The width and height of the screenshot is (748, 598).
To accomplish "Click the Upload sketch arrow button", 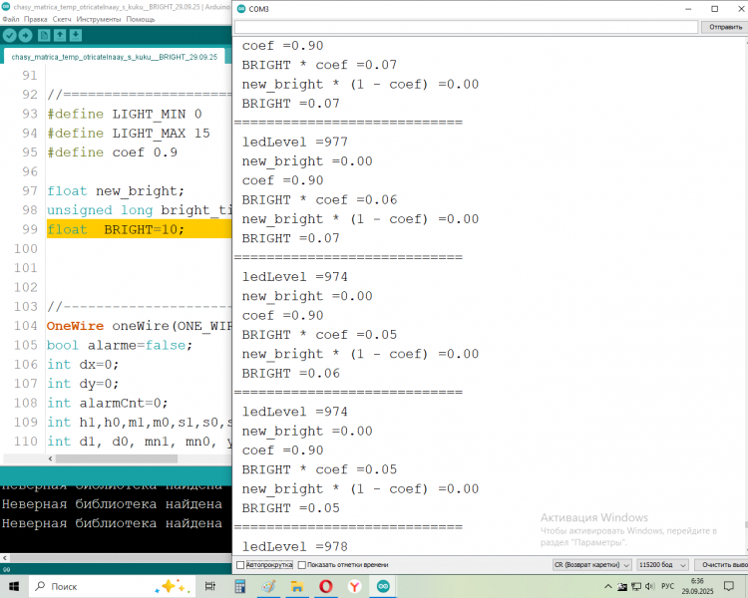I will (26, 36).
